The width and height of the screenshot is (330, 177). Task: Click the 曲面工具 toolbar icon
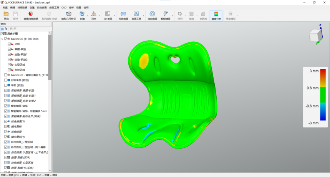(136, 14)
